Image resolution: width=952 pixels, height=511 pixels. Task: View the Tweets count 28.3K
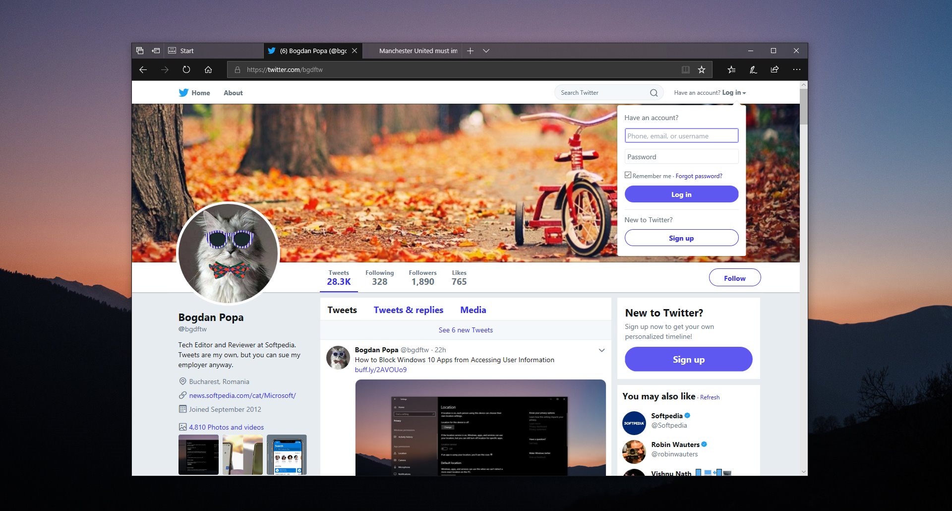(x=339, y=278)
